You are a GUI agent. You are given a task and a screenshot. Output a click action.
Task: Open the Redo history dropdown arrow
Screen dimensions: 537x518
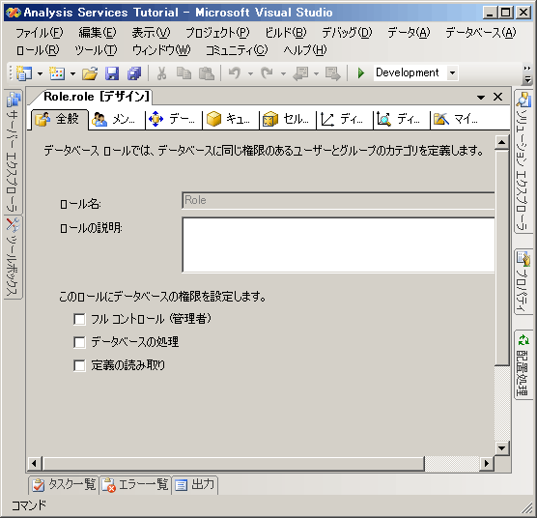[x=283, y=73]
